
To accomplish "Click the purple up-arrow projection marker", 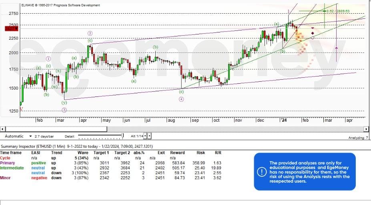I will tap(336, 48).
